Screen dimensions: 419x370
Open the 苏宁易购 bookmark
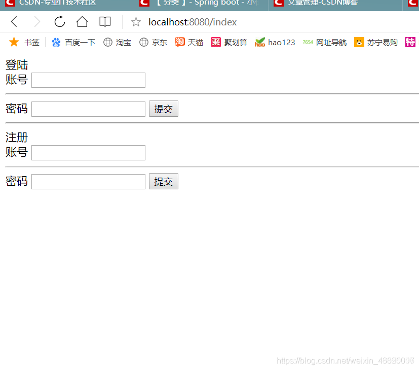[x=376, y=42]
